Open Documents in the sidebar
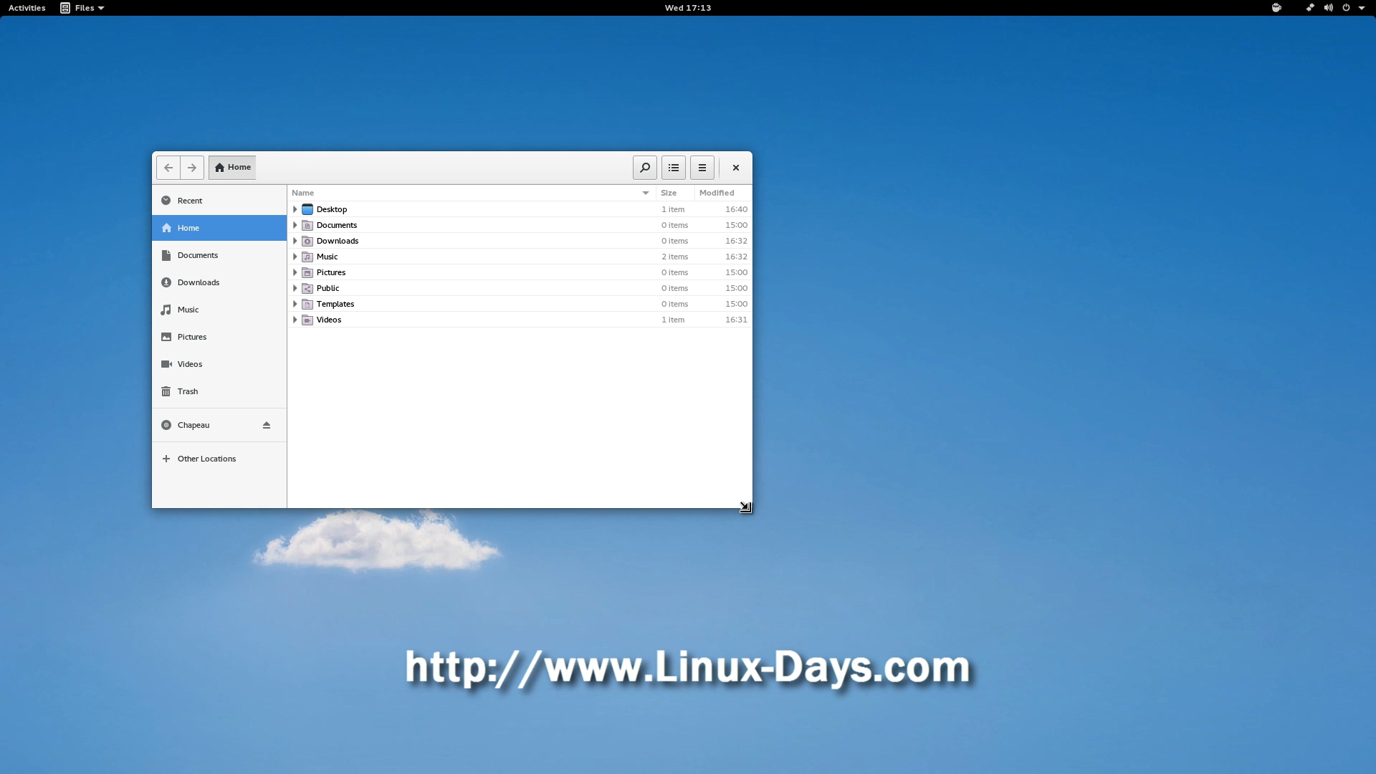 coord(219,255)
